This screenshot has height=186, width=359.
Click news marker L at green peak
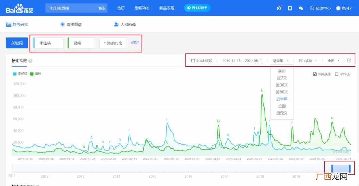coord(262,90)
